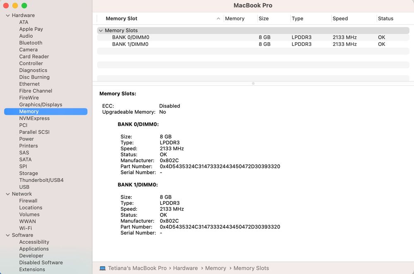Select Disc Burning in the sidebar
Viewport: 414px width, 274px height.
[34, 77]
